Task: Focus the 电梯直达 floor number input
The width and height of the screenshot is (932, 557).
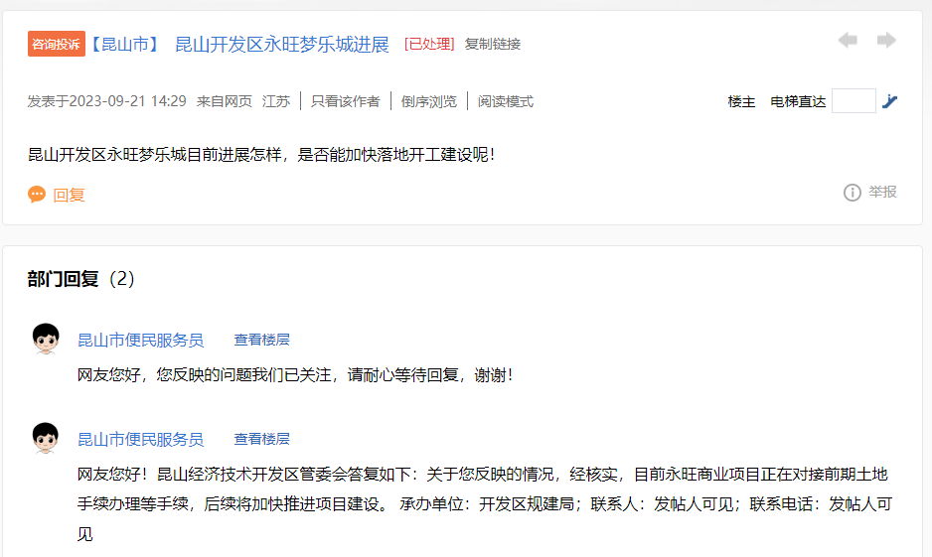Action: [x=854, y=101]
